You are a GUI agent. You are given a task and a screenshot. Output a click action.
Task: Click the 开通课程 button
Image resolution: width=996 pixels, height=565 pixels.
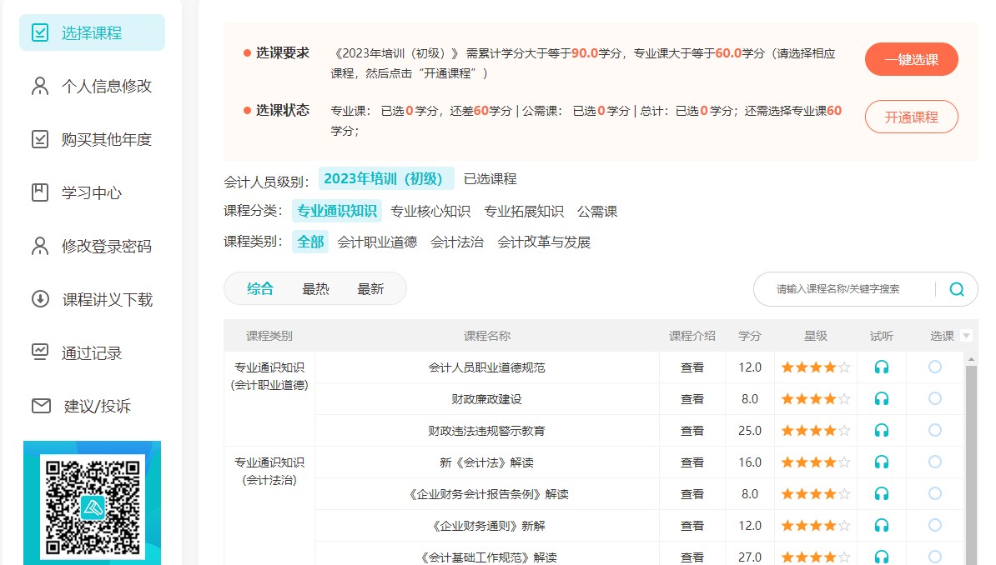pyautogui.click(x=911, y=117)
